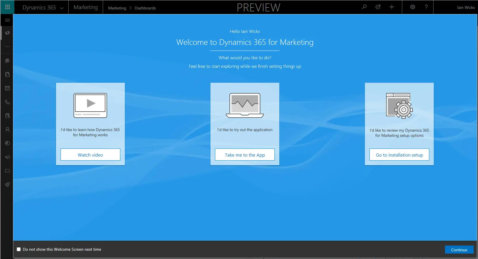Select the megaphone marketing icon in sidebar
478x259 pixels.
(x=7, y=33)
